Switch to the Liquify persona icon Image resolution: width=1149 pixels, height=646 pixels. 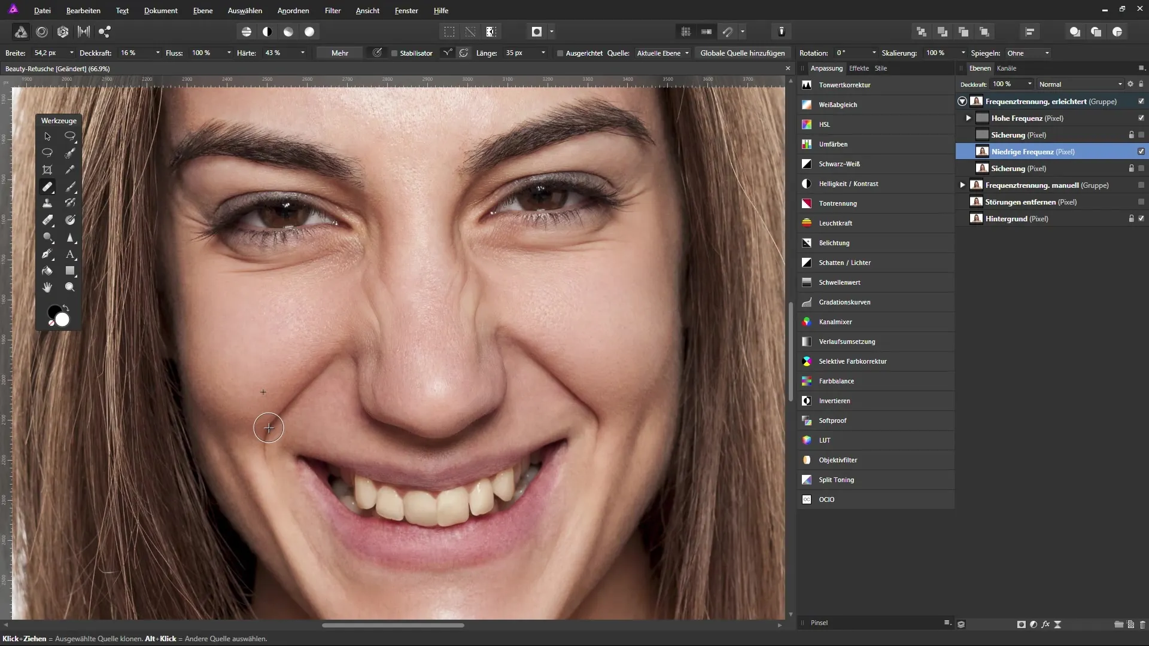click(x=42, y=32)
